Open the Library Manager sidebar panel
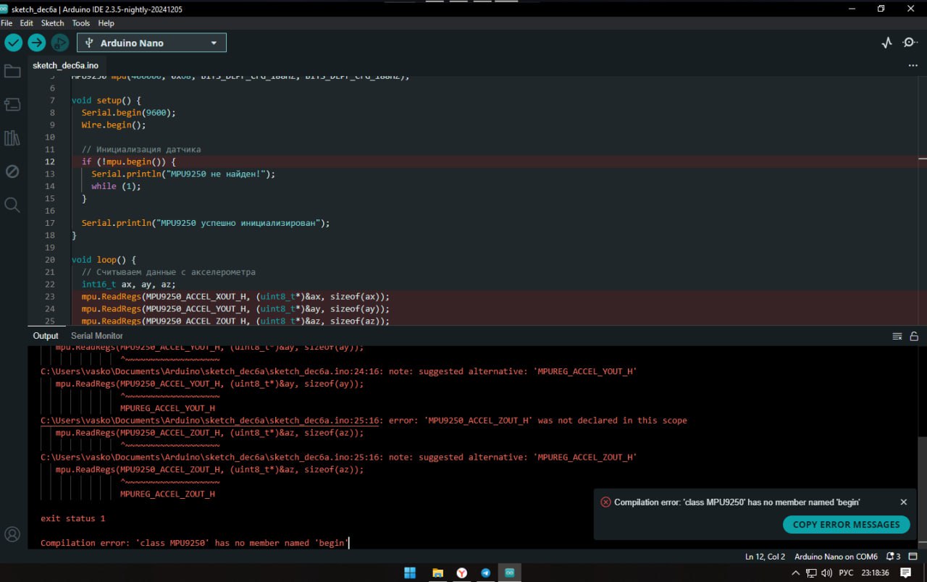927x582 pixels. pyautogui.click(x=12, y=138)
